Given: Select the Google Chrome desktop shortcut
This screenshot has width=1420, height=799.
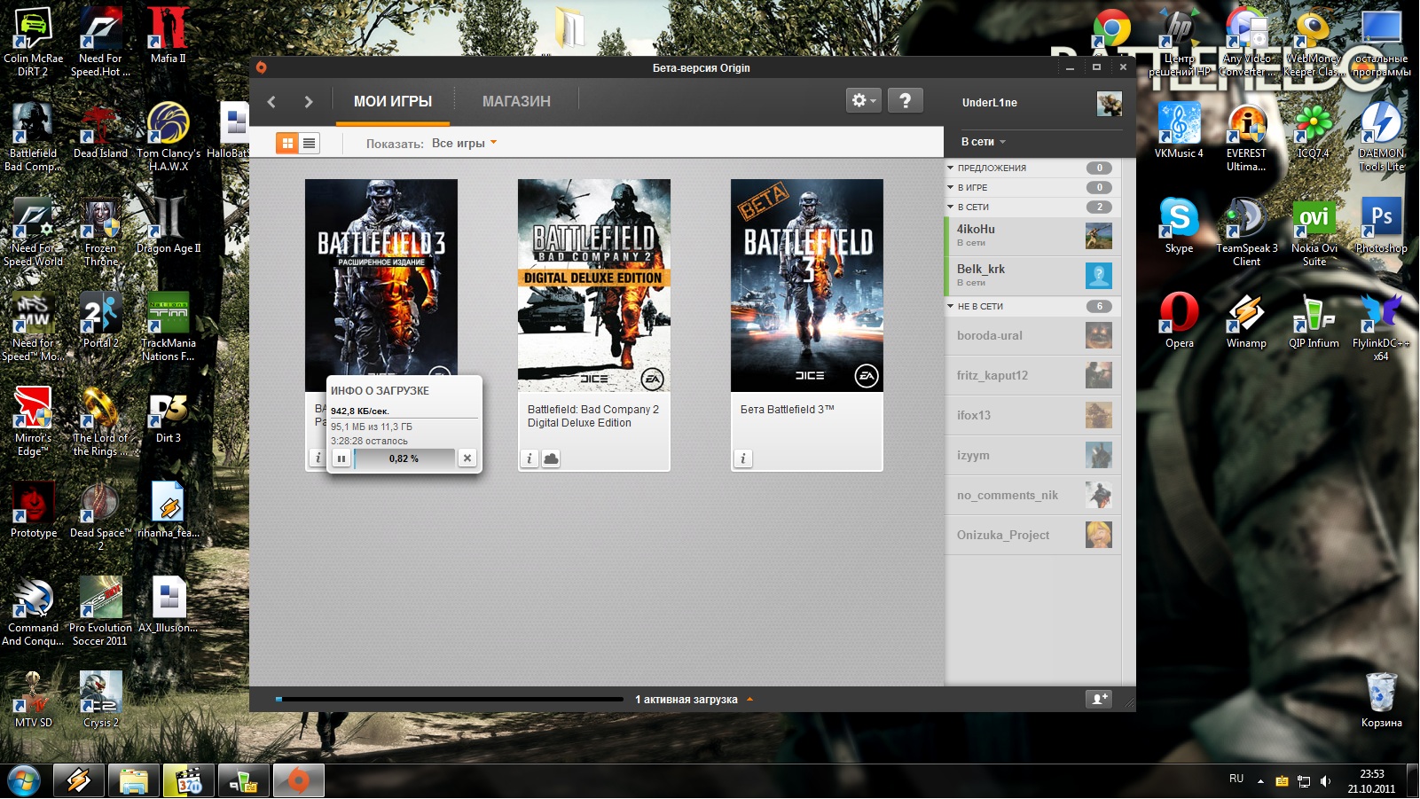Looking at the screenshot, I should click(1110, 28).
